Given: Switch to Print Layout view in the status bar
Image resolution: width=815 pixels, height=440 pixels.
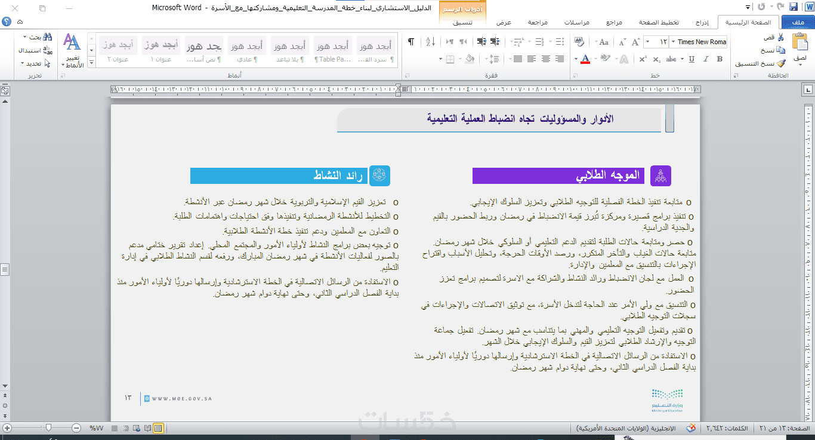Looking at the screenshot, I should coord(158,428).
